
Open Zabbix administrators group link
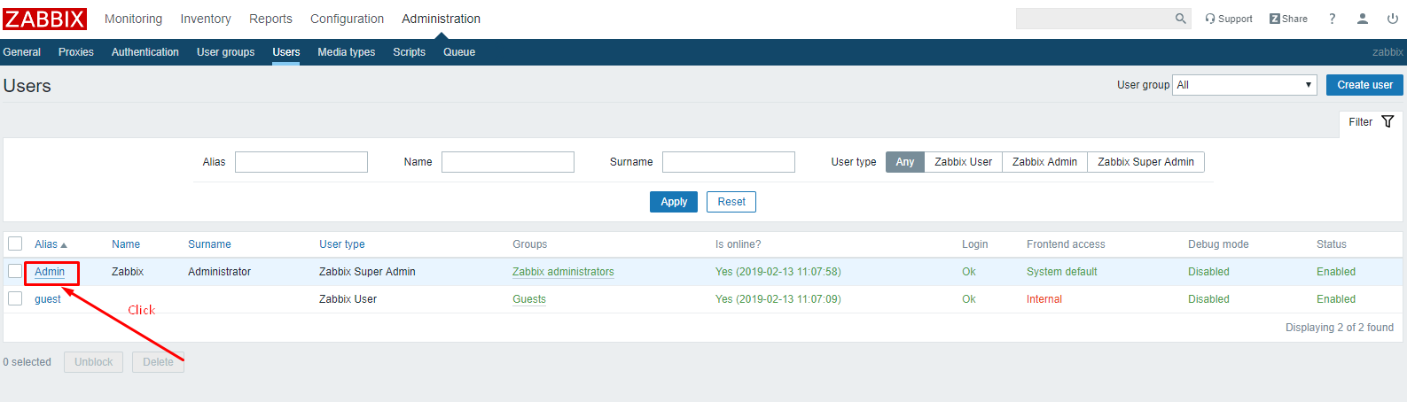pos(563,272)
